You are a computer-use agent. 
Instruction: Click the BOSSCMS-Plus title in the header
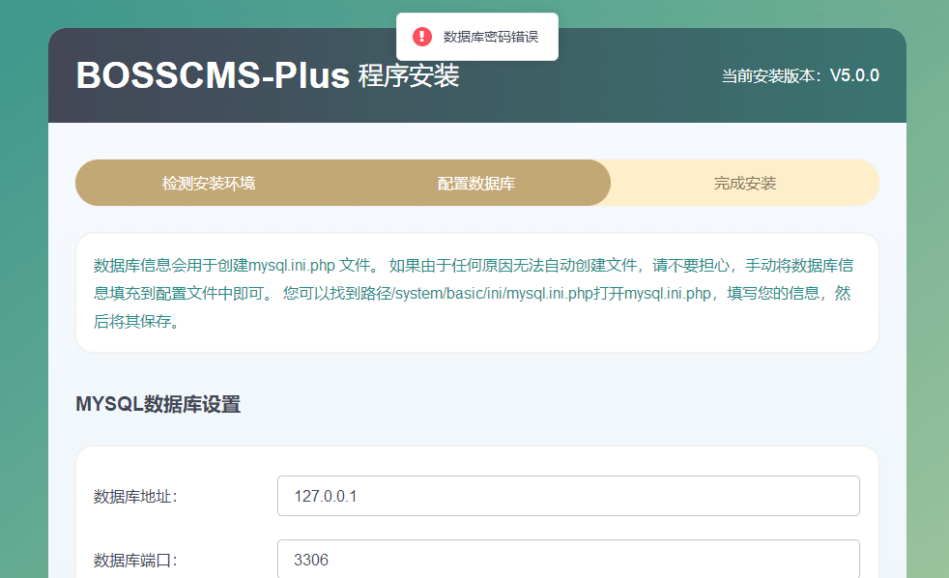(213, 75)
